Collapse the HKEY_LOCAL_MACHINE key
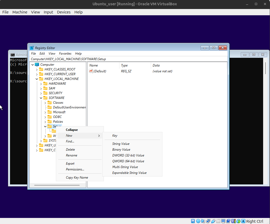270x224 pixels. (37, 79)
